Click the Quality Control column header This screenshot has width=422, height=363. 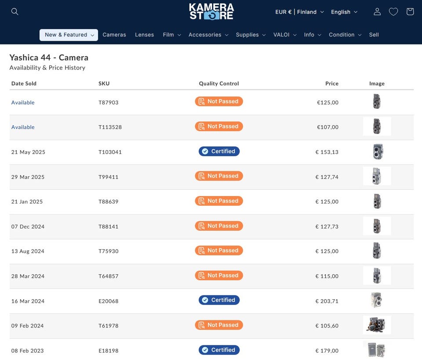(219, 83)
